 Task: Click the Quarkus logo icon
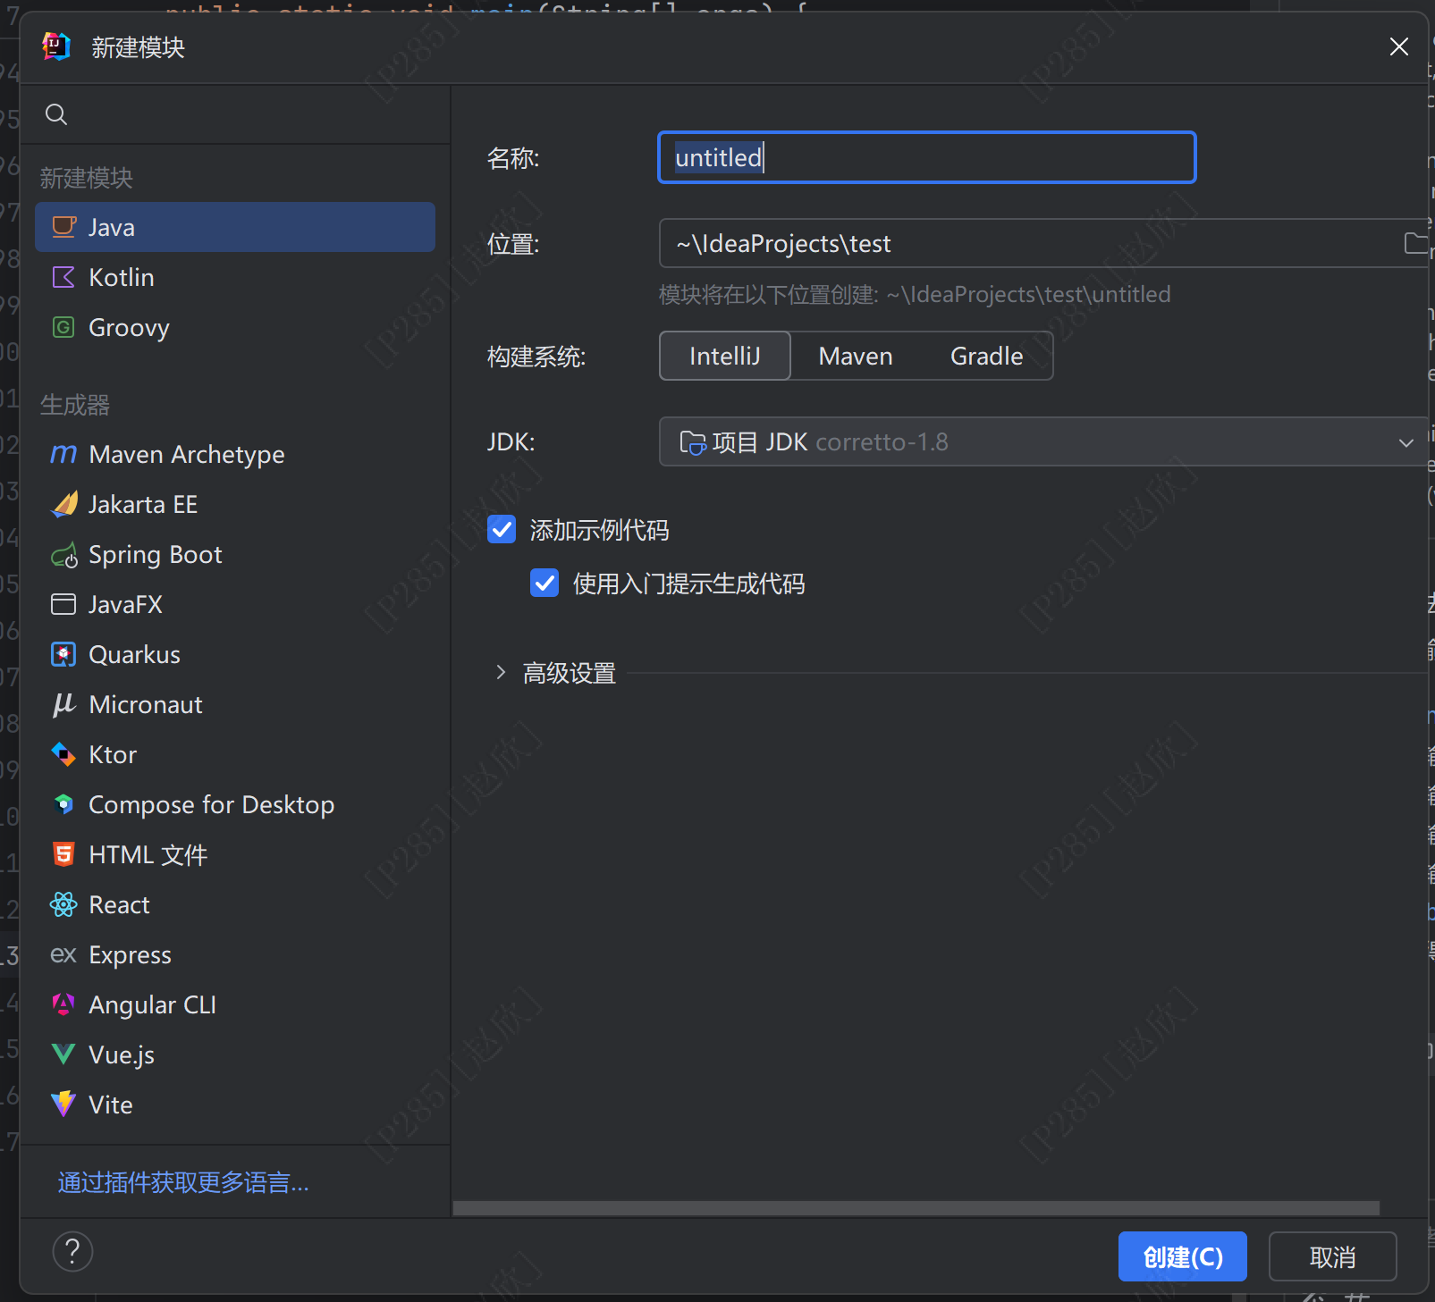(63, 654)
